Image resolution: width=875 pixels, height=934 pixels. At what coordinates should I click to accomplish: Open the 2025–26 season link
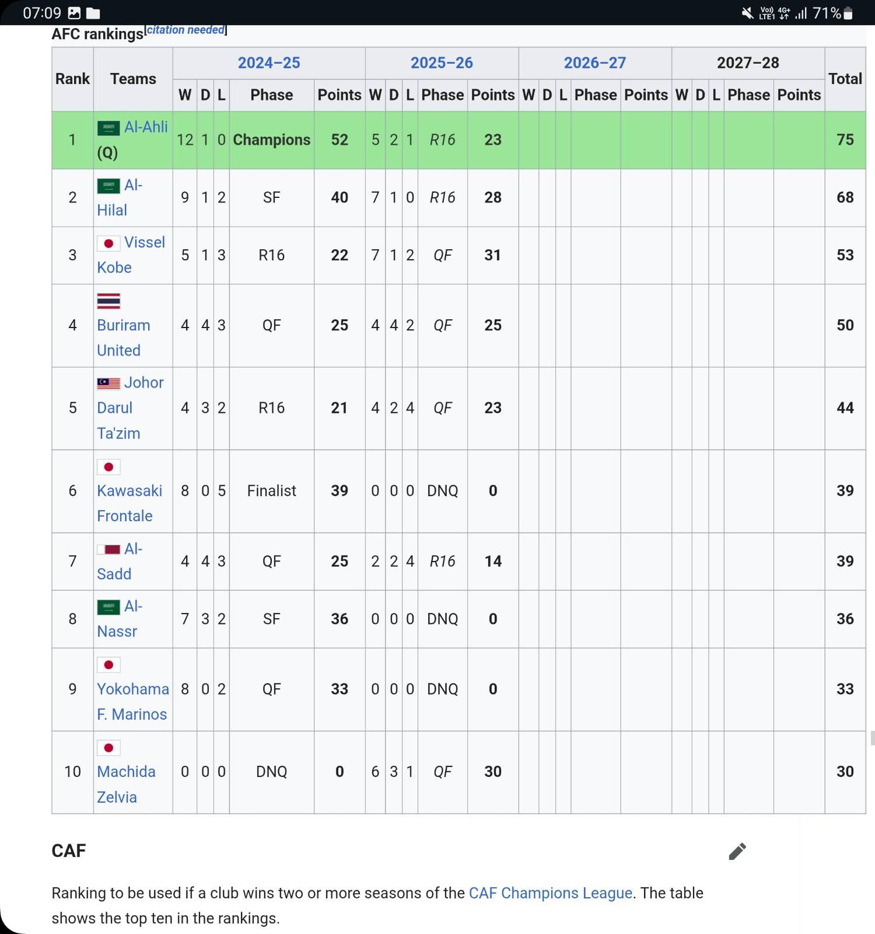point(442,63)
